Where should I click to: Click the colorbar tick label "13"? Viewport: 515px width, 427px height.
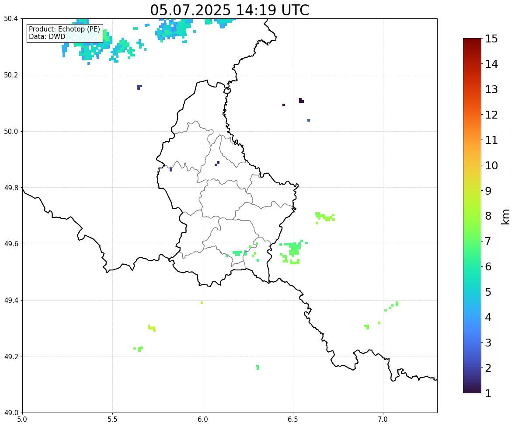pyautogui.click(x=491, y=89)
